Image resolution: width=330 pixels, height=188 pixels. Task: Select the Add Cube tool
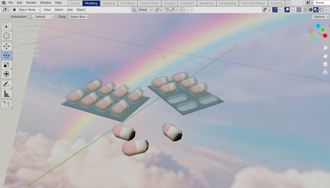coord(6,104)
